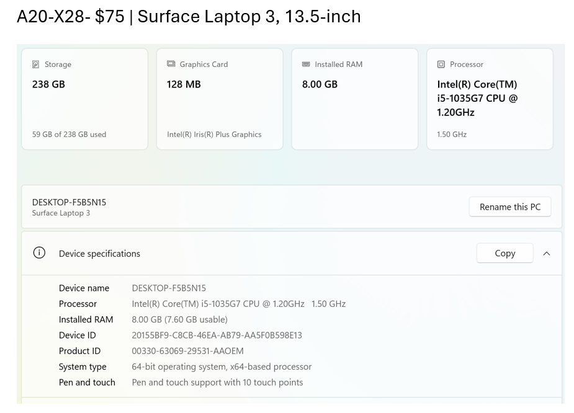Collapse Device specifications with the chevron

[547, 253]
